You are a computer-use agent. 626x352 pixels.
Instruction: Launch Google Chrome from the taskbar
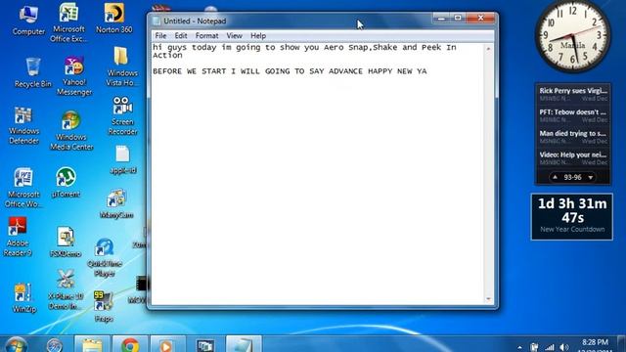[x=130, y=344]
